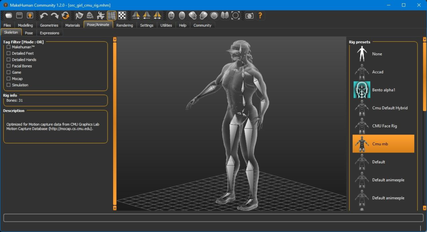Select the Bento alpha1 rig preset
The width and height of the screenshot is (427, 232).
(x=383, y=90)
